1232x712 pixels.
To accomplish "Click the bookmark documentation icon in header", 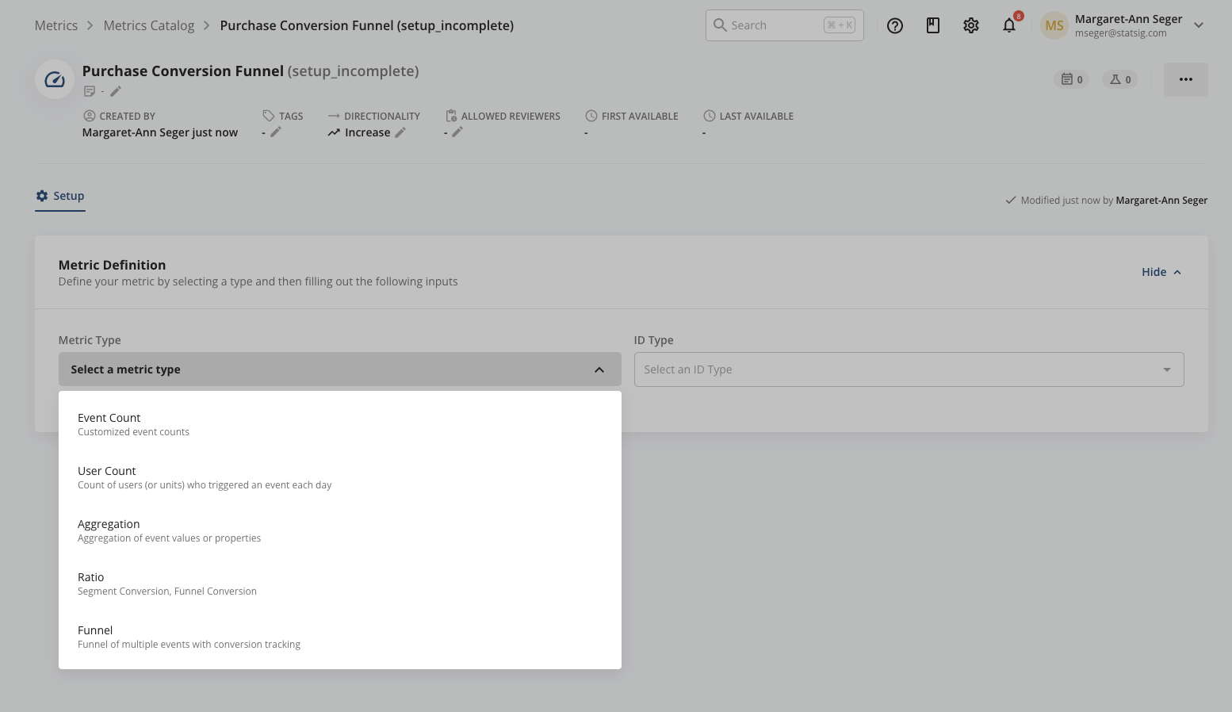I will (x=932, y=25).
